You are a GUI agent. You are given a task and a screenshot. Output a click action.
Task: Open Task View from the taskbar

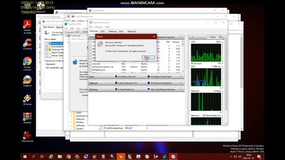tap(42, 156)
